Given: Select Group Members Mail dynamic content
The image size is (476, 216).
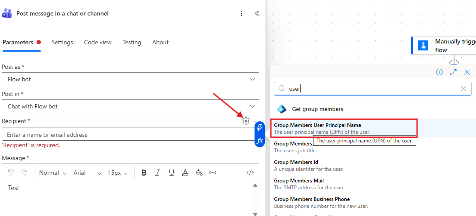Looking at the screenshot, I should (373, 184).
